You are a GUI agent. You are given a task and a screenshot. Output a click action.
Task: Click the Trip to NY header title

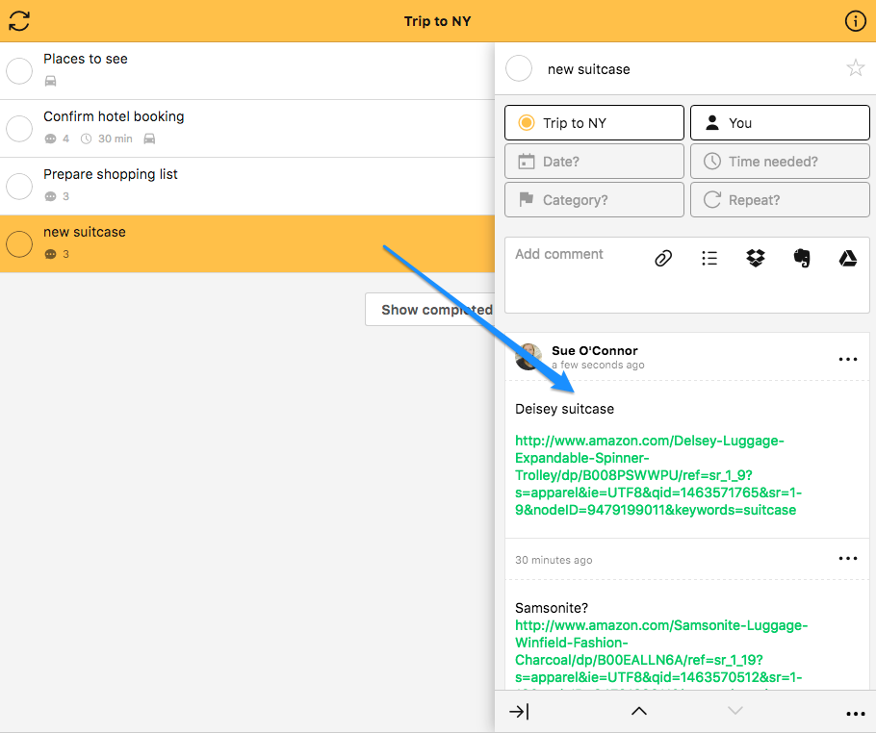tap(437, 21)
